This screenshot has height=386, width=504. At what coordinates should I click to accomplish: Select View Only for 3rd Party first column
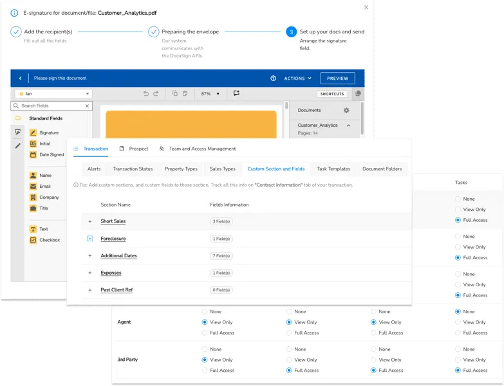[x=205, y=360]
